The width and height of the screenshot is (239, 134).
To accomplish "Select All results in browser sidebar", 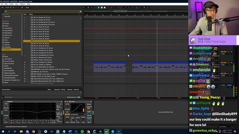I will pyautogui.click(x=11, y=50).
